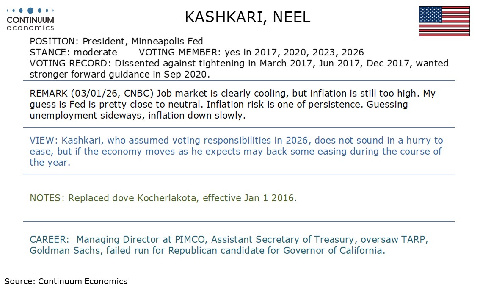Click the STANCE: moderate label
This screenshot has height=288, width=480.
click(x=73, y=53)
